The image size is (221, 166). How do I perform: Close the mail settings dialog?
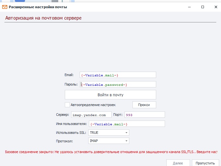[216, 7]
